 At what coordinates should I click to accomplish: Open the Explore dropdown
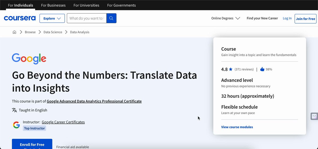pyautogui.click(x=52, y=18)
